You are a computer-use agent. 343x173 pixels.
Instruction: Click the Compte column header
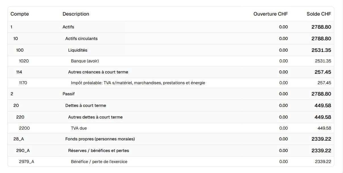(x=20, y=14)
